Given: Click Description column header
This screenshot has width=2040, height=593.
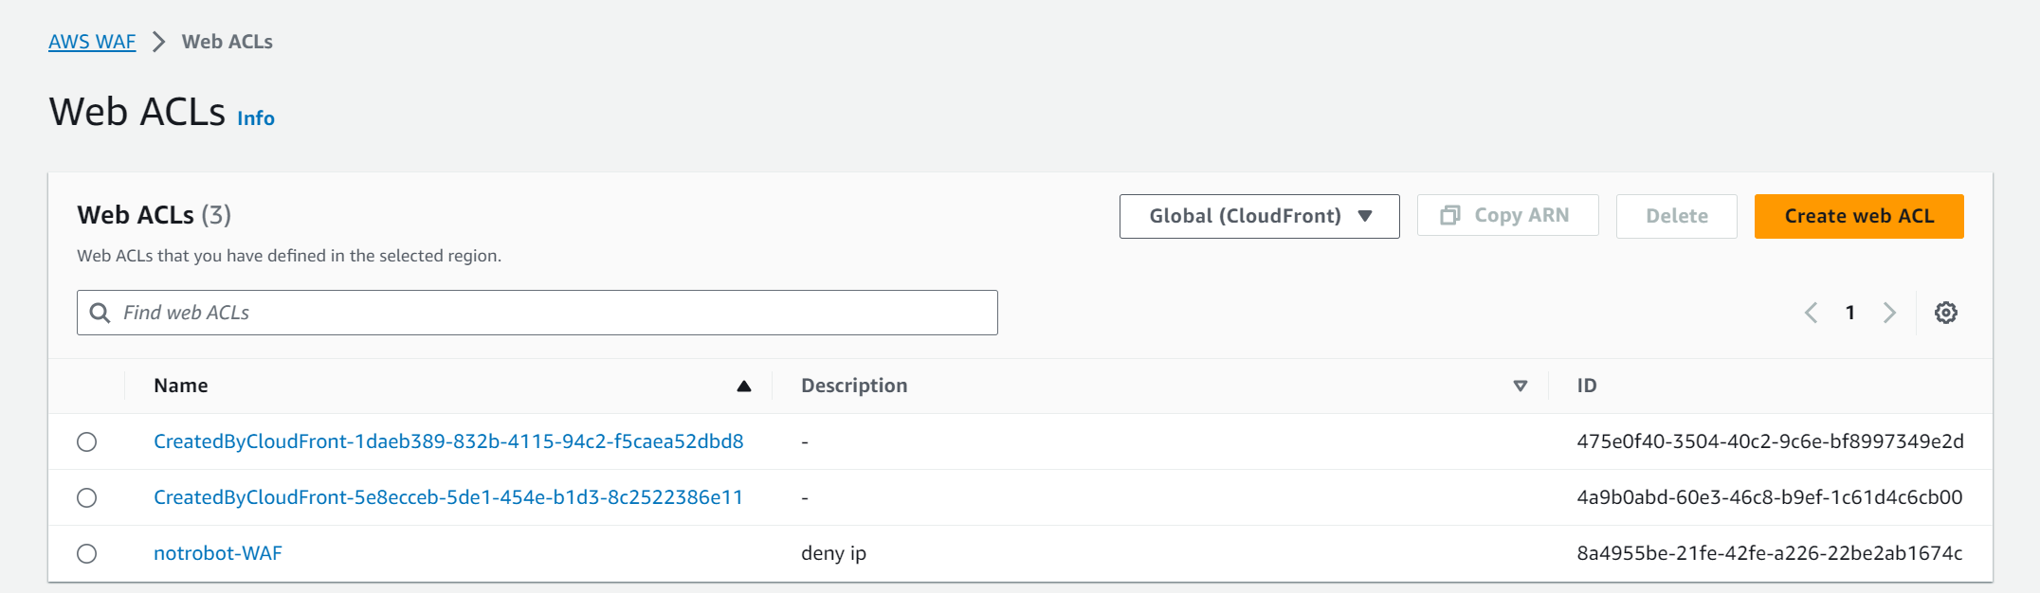Looking at the screenshot, I should (x=854, y=386).
